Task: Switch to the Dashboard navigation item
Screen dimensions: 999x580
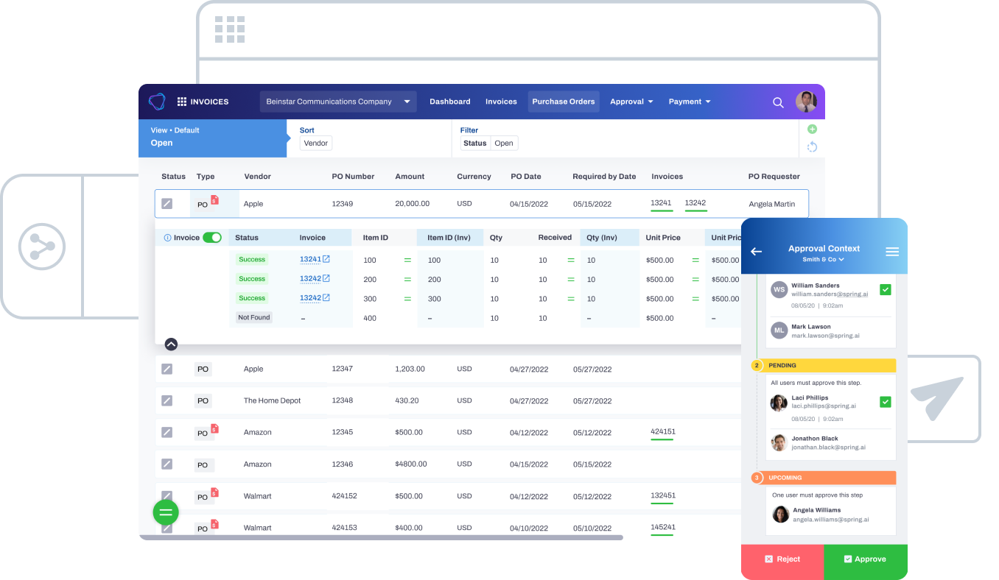Action: [x=449, y=101]
